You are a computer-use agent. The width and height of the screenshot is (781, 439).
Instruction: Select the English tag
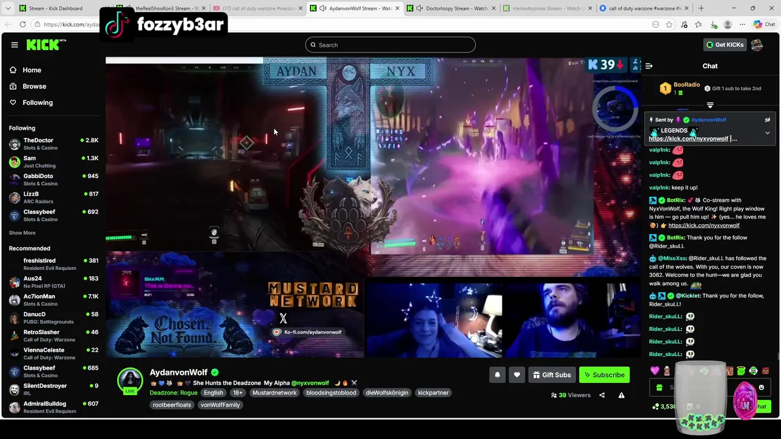tap(214, 393)
